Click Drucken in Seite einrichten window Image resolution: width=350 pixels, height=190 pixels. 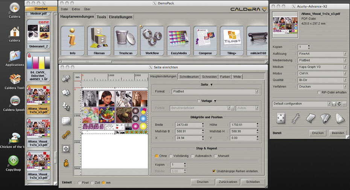[x=203, y=182]
